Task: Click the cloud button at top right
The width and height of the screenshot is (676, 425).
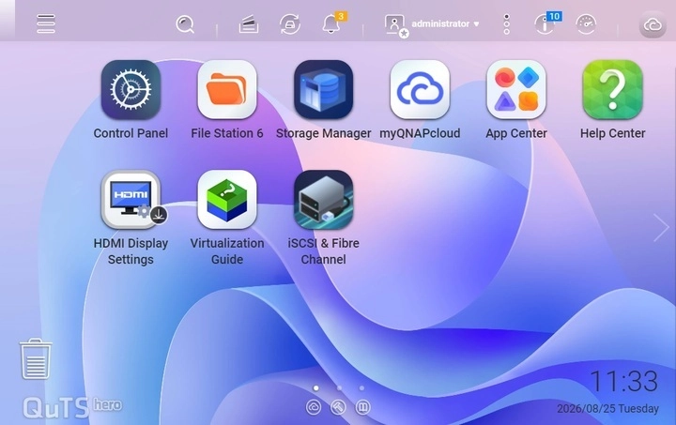Action: pyautogui.click(x=653, y=25)
